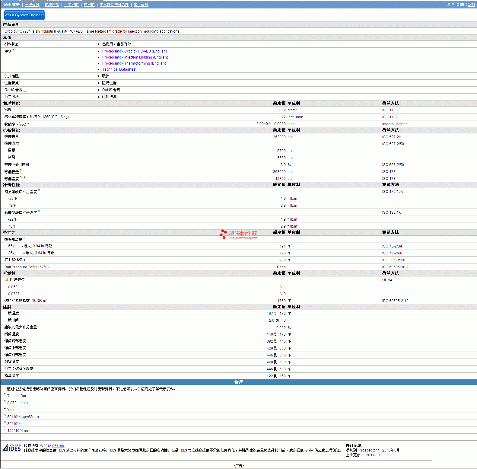Click the 干燥时间 row label
This screenshot has height=469, width=477.
pyautogui.click(x=11, y=320)
